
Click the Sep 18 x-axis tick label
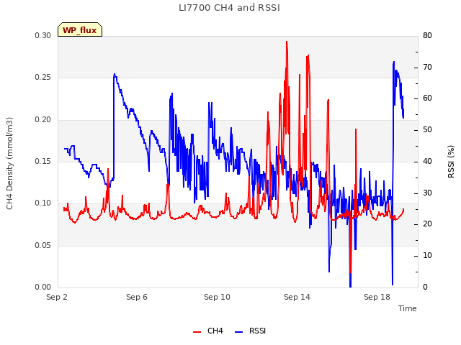tap(377, 297)
